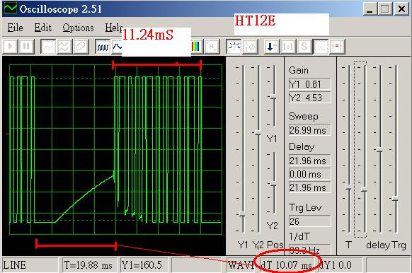Click the S toolbar icon

(x=304, y=47)
